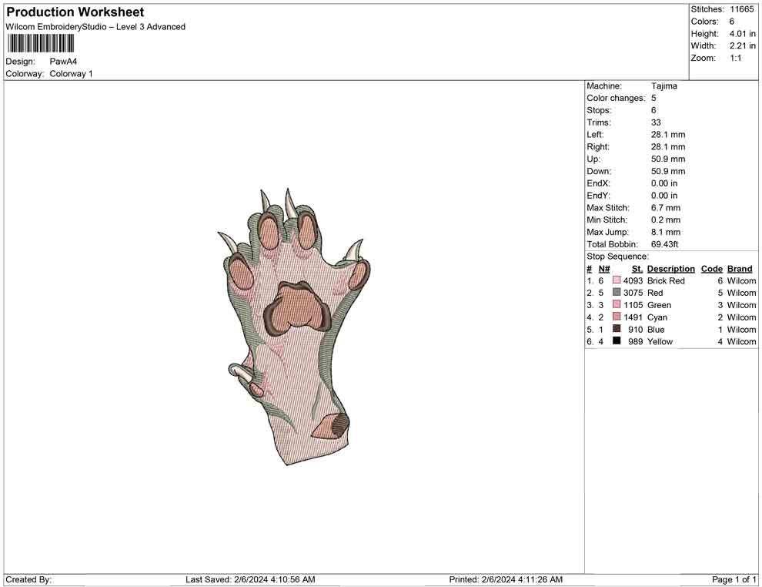Click the Min Stitch value "0.2 mm"
Image resolution: width=762 pixels, height=587 pixels.
click(x=665, y=220)
